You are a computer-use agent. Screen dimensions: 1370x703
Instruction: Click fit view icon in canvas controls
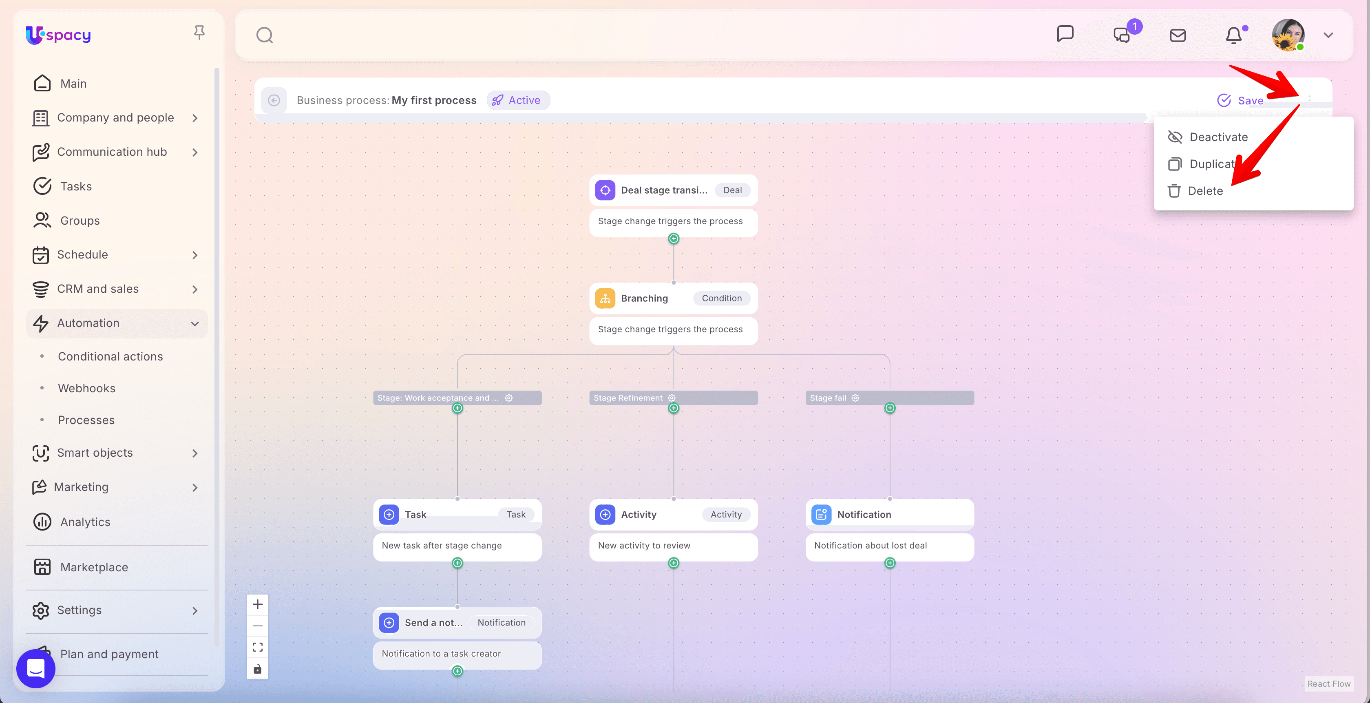point(257,647)
